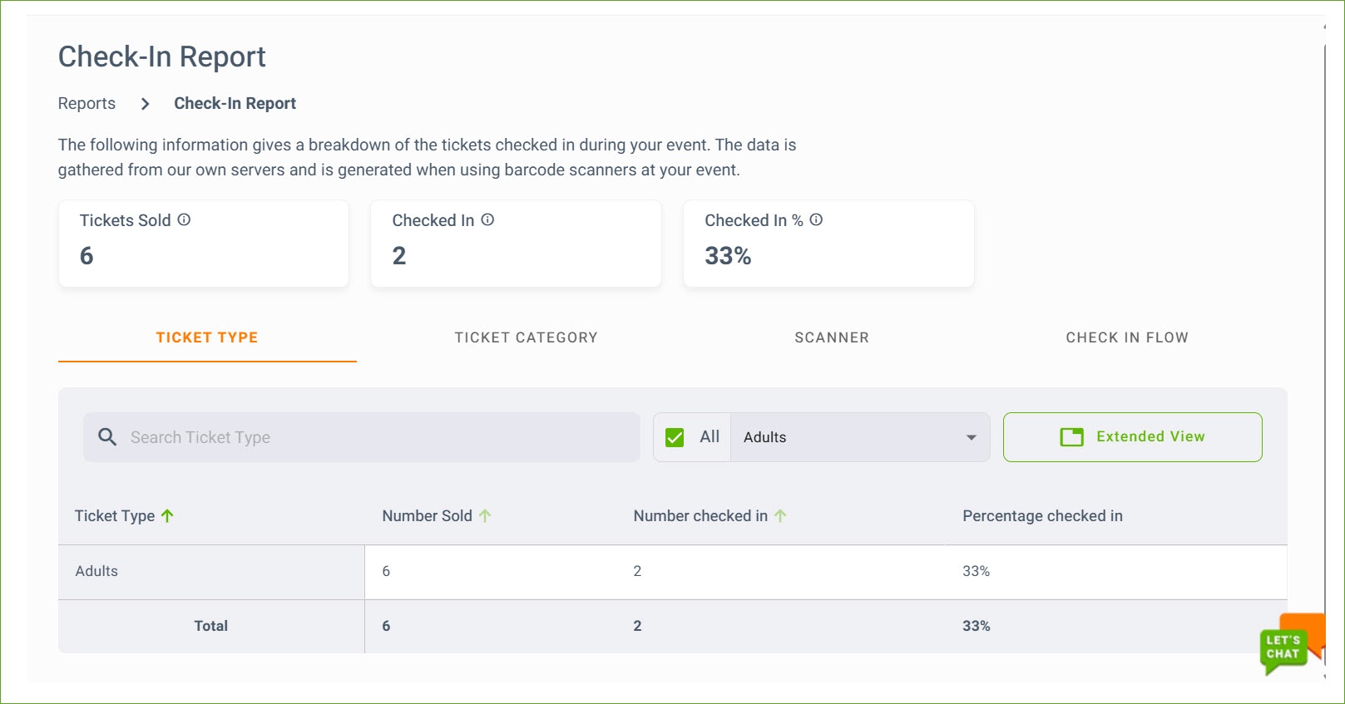Go to Reports breadcrumb link
The image size is (1345, 704).
click(87, 104)
